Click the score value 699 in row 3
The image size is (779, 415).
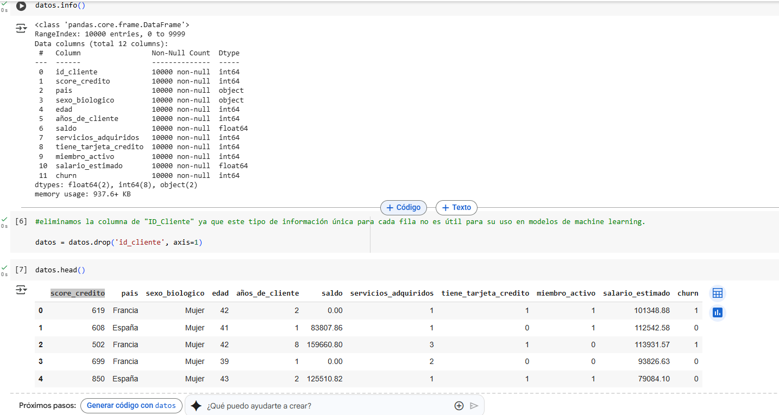(98, 361)
